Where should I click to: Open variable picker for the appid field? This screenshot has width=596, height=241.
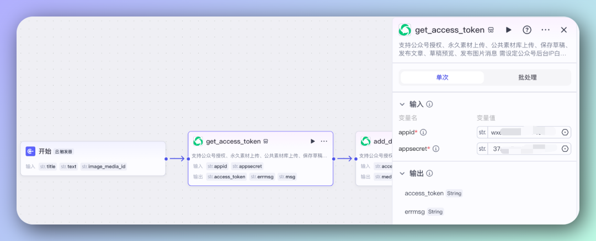tap(565, 132)
